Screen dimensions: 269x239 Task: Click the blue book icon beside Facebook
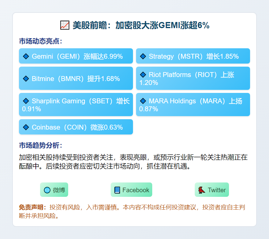[117, 190]
